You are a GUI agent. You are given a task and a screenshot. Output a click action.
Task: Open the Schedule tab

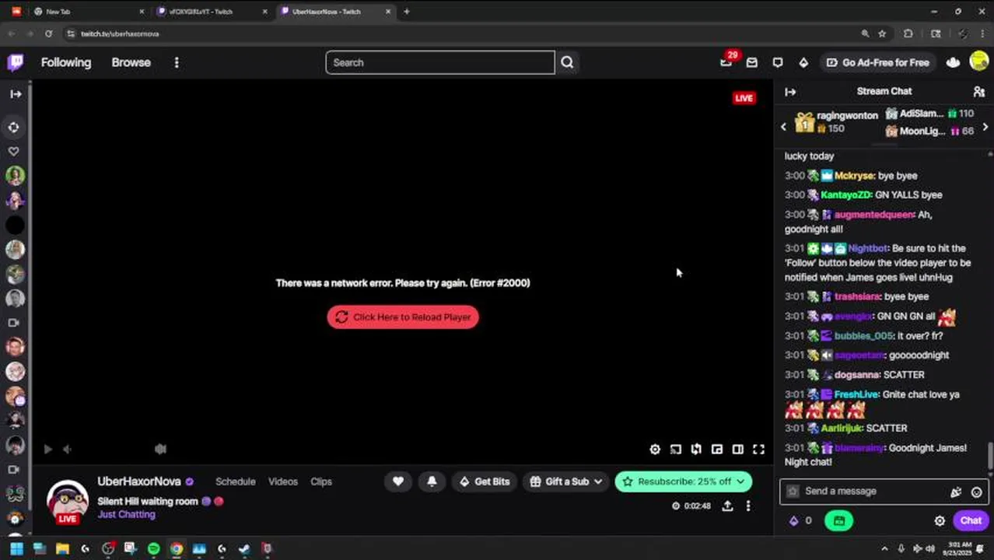pos(236,481)
